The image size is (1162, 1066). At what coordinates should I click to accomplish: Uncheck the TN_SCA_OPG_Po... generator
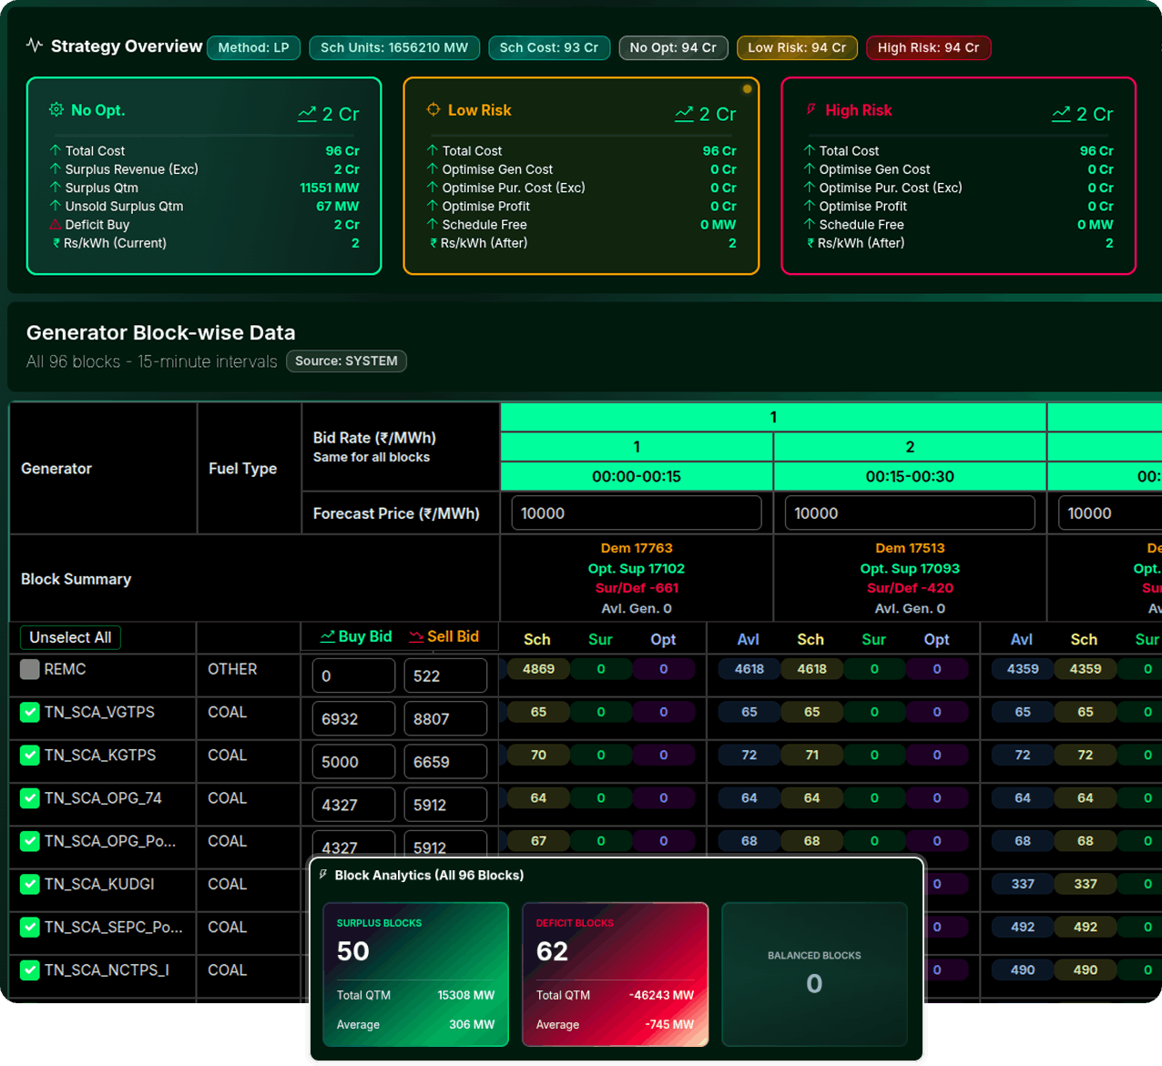tap(30, 840)
